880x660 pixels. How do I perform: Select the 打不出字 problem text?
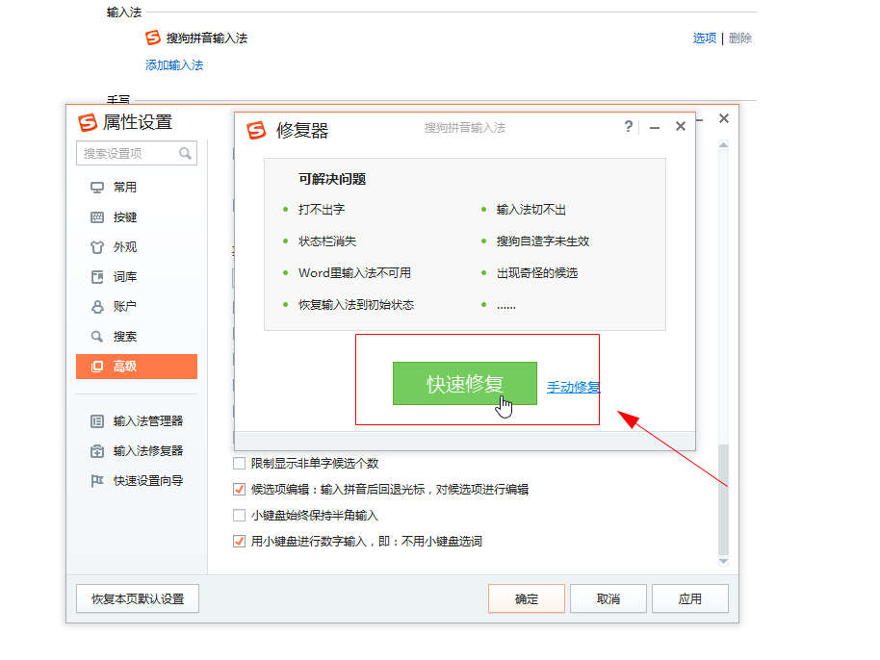click(322, 210)
